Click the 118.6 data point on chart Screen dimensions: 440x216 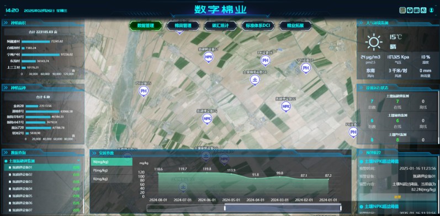158,173
